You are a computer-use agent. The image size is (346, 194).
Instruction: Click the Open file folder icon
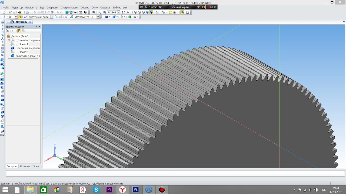(10, 12)
